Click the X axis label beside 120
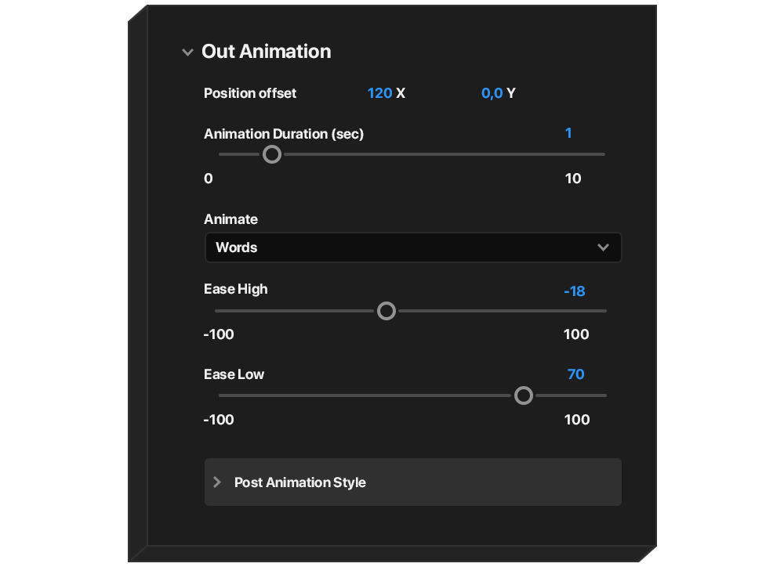This screenshot has width=784, height=567. 401,93
